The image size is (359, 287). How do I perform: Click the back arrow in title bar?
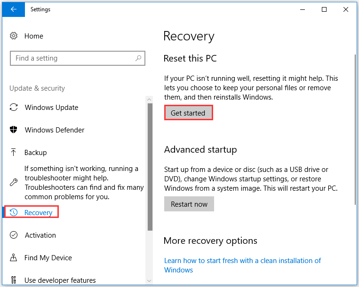tap(14, 9)
